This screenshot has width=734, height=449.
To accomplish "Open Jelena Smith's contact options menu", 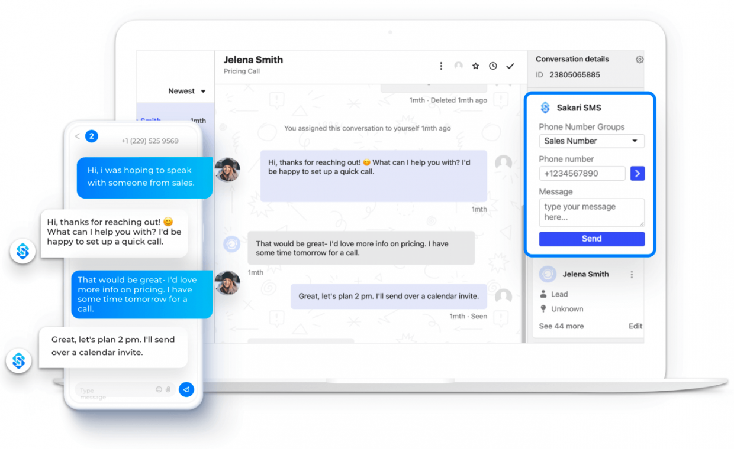I will tap(632, 274).
